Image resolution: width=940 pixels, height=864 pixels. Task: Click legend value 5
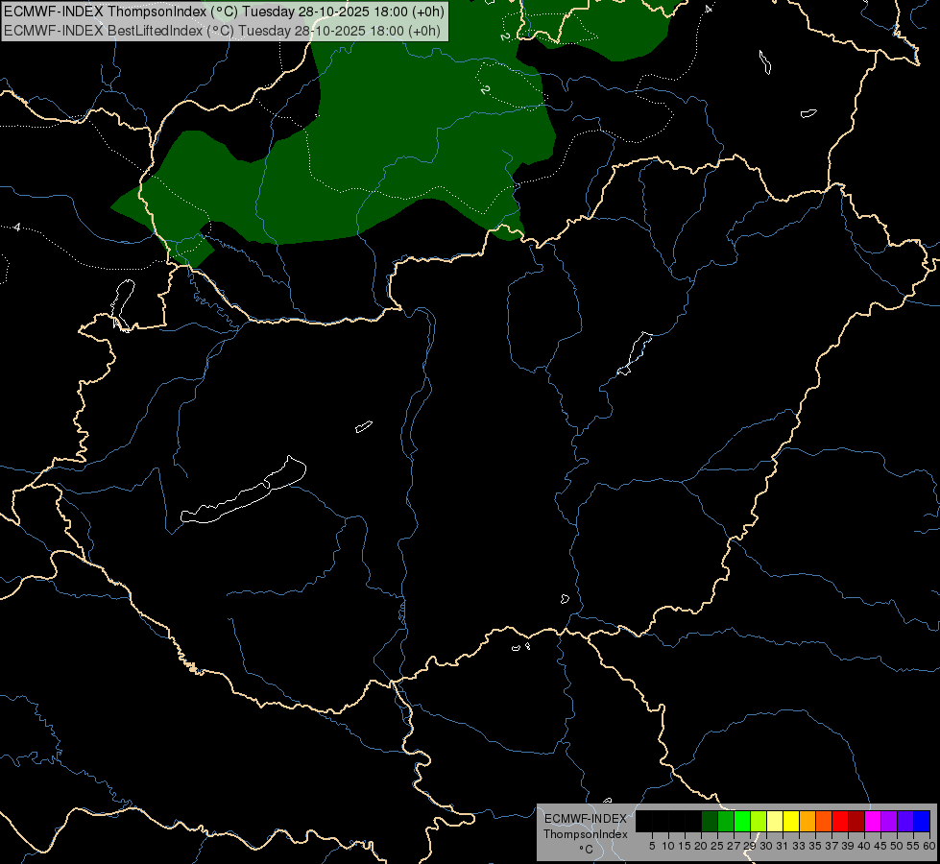[652, 846]
